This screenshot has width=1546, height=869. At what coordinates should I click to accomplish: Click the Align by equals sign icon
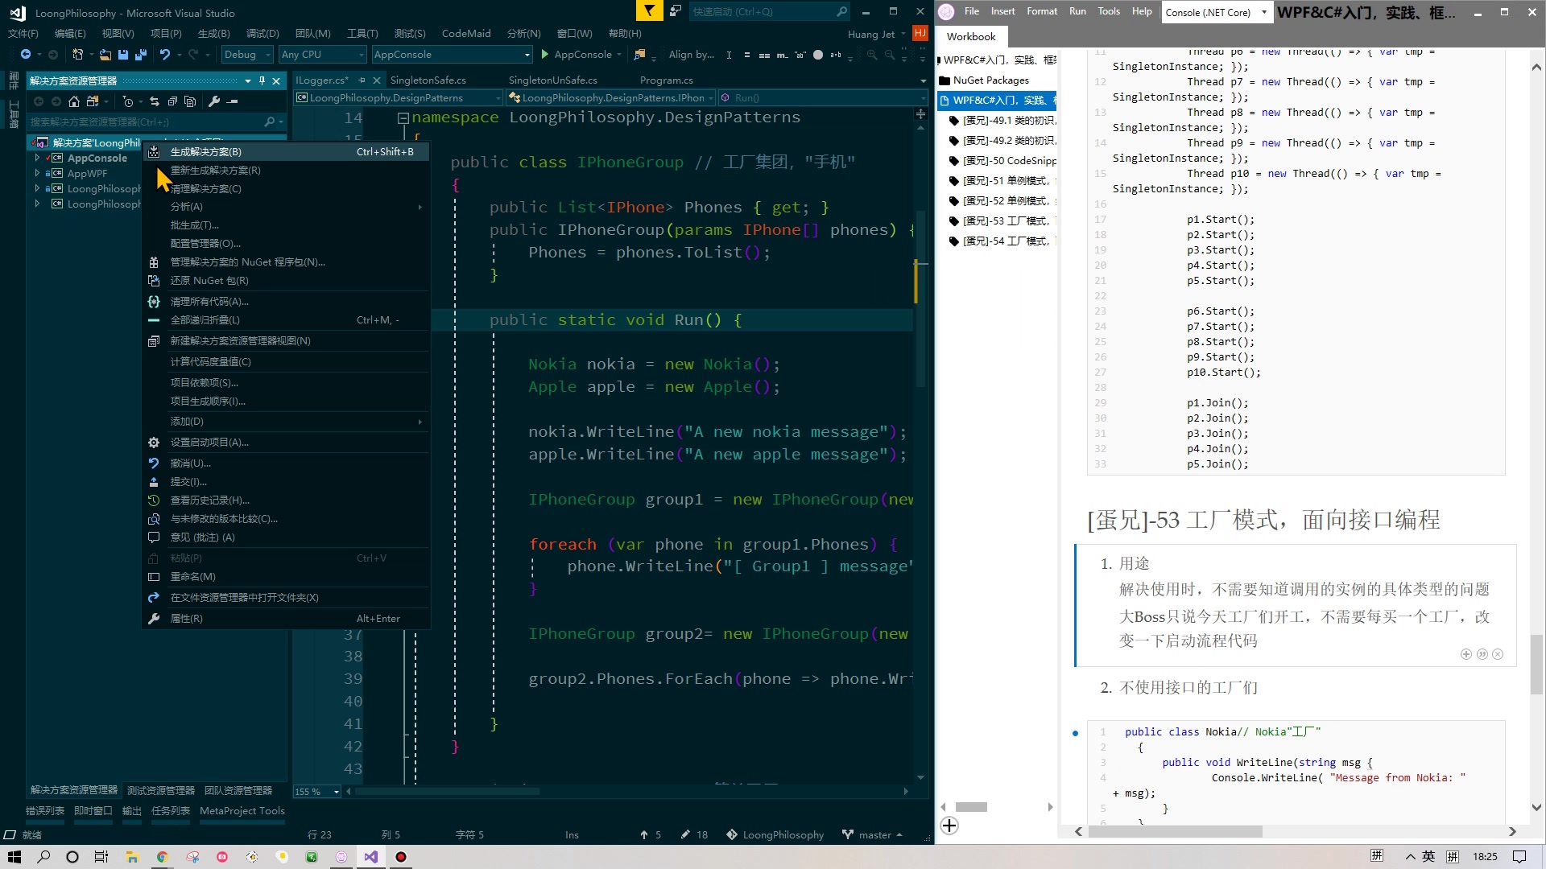pyautogui.click(x=747, y=55)
